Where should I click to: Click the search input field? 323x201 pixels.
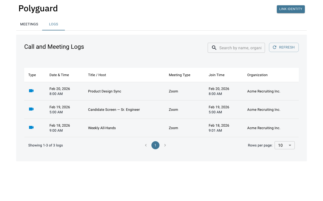coord(240,47)
